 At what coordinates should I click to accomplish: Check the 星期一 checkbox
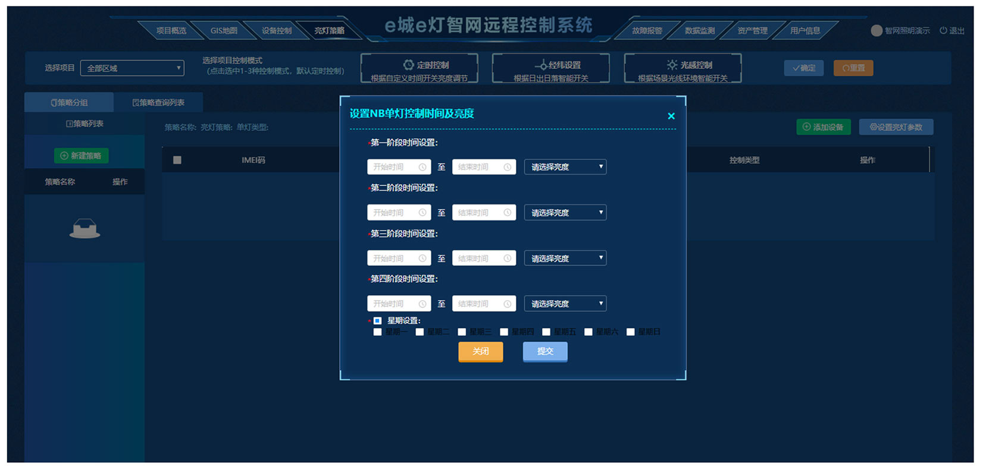coord(377,332)
